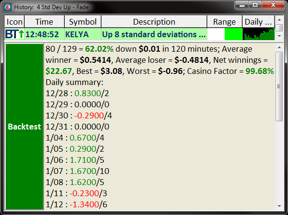
Task: Click the Icon column header
Action: [14, 22]
